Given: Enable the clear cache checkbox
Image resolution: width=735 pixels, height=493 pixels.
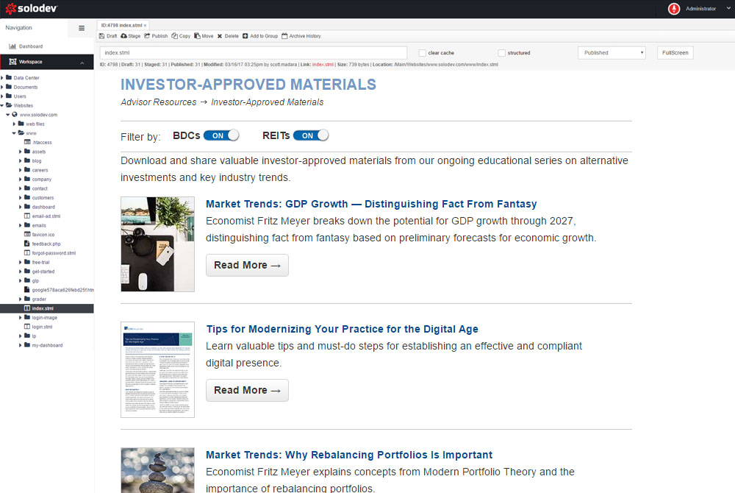Looking at the screenshot, I should (422, 53).
